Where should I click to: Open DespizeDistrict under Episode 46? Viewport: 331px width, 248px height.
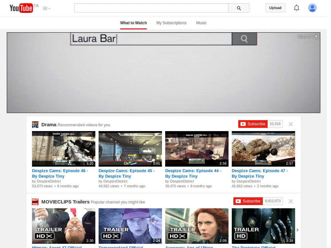coord(49,181)
